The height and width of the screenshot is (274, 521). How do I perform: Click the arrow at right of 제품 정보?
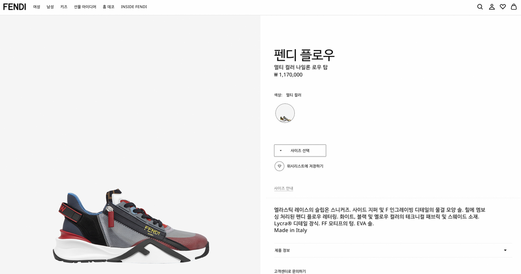click(505, 250)
